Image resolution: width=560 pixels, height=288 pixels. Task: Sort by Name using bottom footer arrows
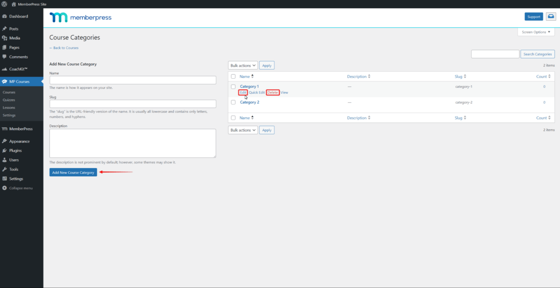click(252, 118)
